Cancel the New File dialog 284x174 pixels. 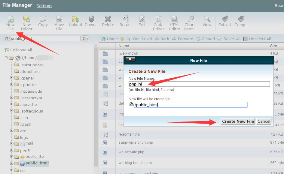tap(264, 121)
